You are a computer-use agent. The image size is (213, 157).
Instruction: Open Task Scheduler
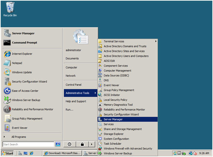(x=128, y=144)
